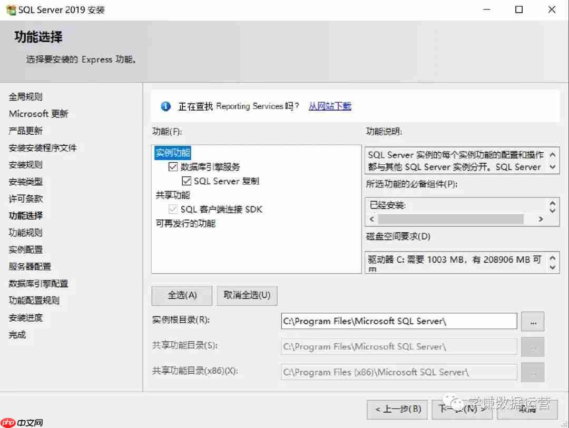Screen dimensions: 569x428
Task: Click the SQL 客户端连接 SDK checkbox
Action: (x=172, y=208)
